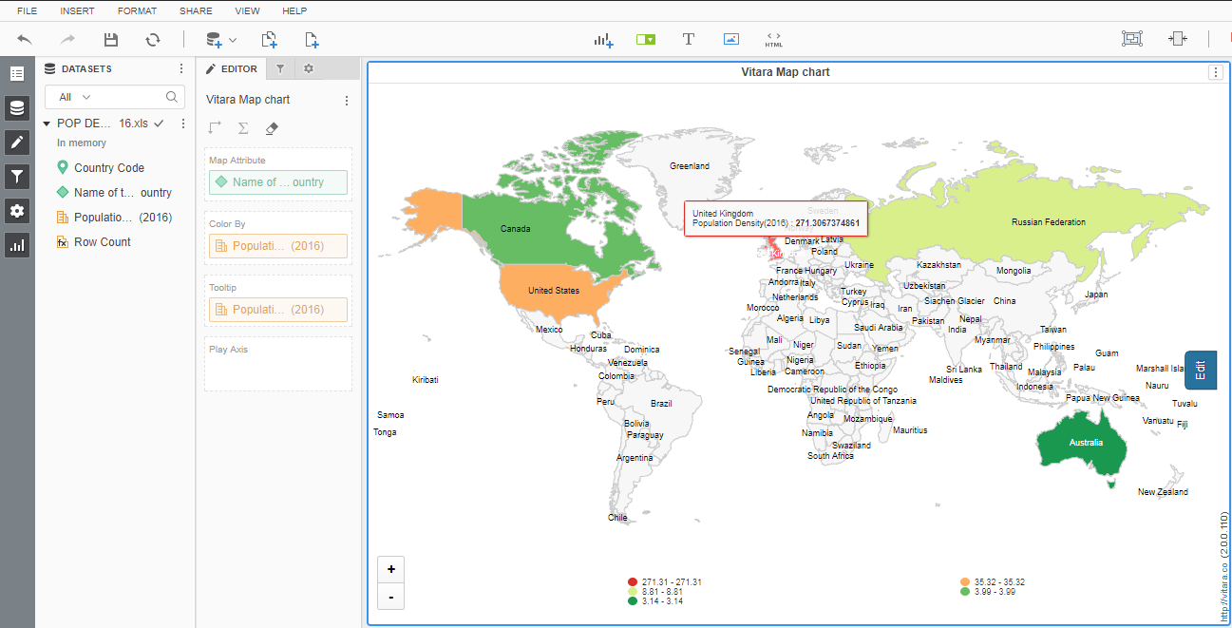The width and height of the screenshot is (1232, 628).
Task: Open the Add Data dropdown arrow
Action: point(233,40)
